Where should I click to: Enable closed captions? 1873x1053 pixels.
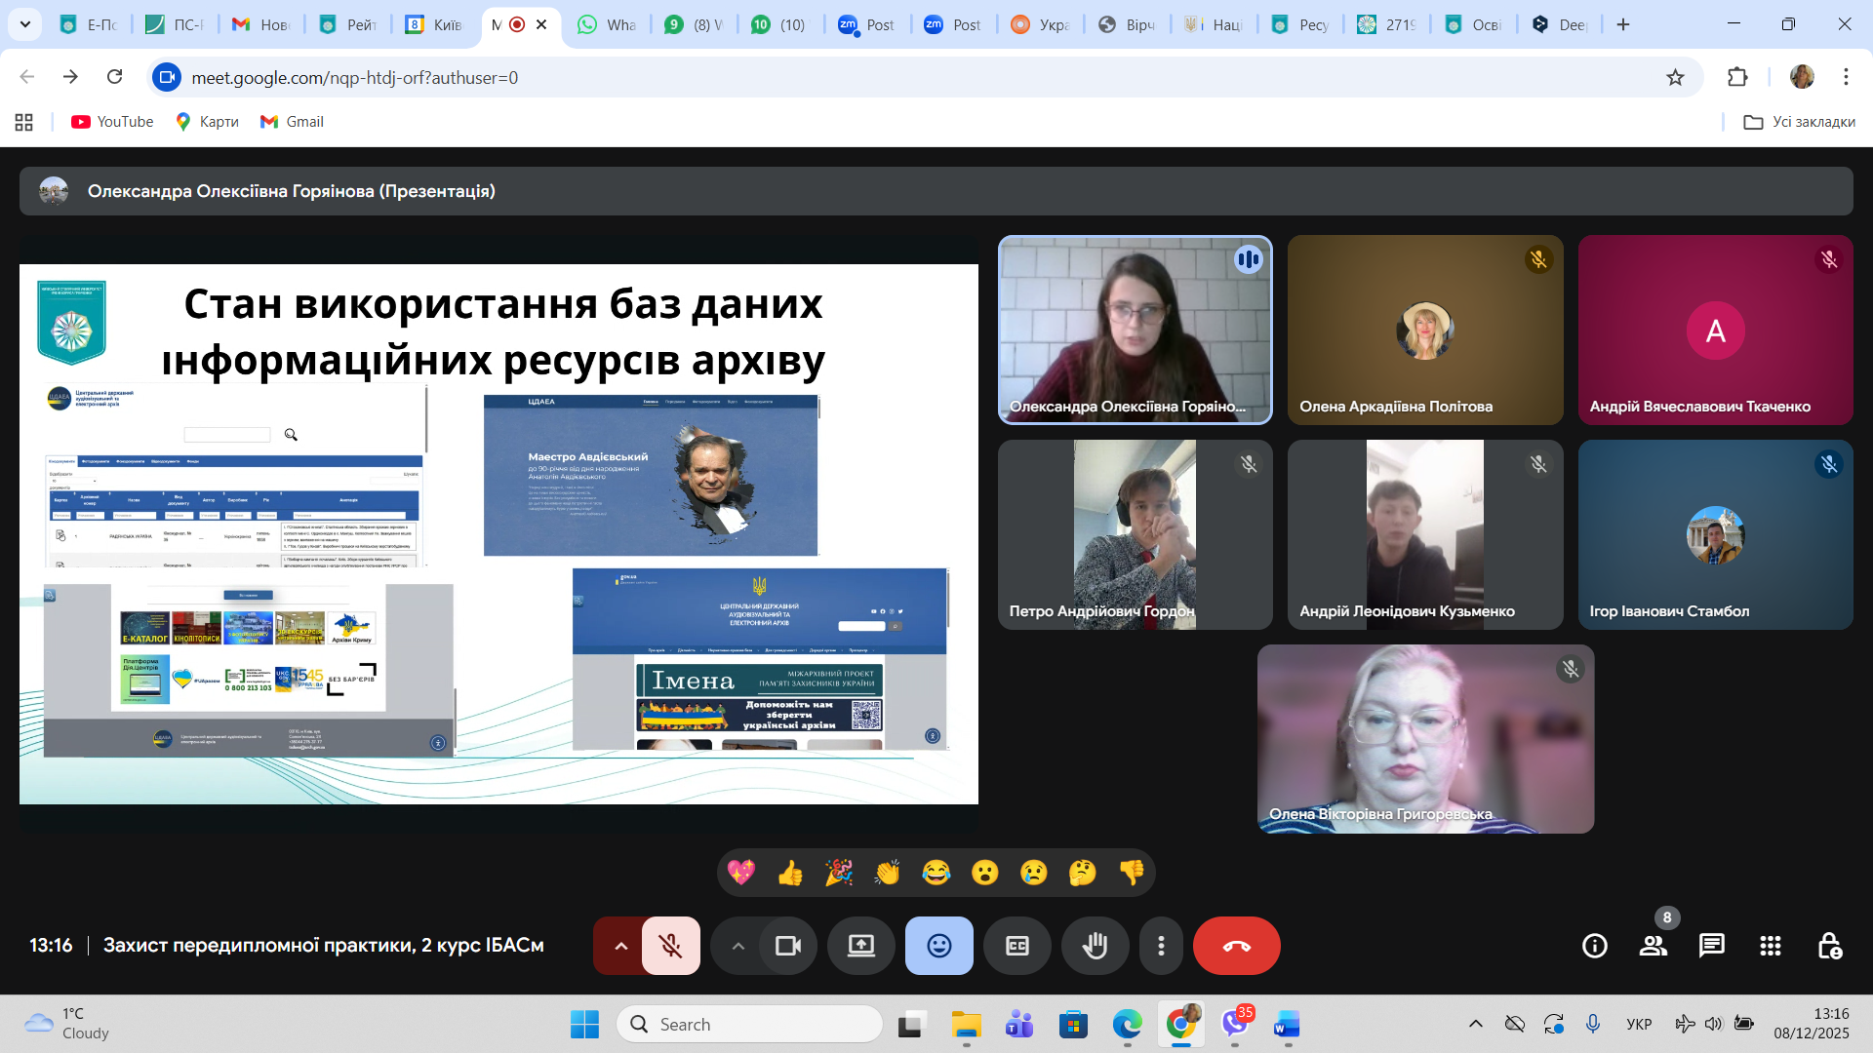[x=1016, y=945]
